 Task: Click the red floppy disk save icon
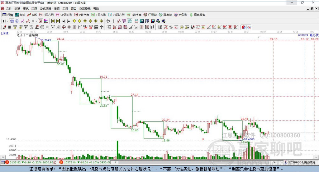(153, 21)
